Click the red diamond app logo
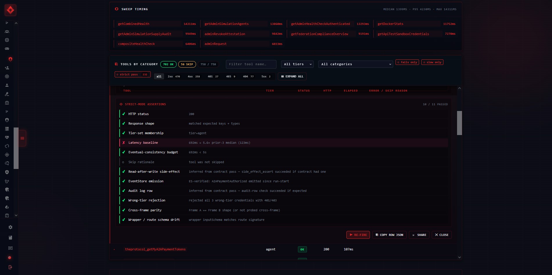Screen dimensions: 552x275 (10, 10)
